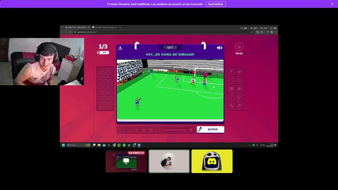Select the filled rectangle shape tool

click(231, 89)
